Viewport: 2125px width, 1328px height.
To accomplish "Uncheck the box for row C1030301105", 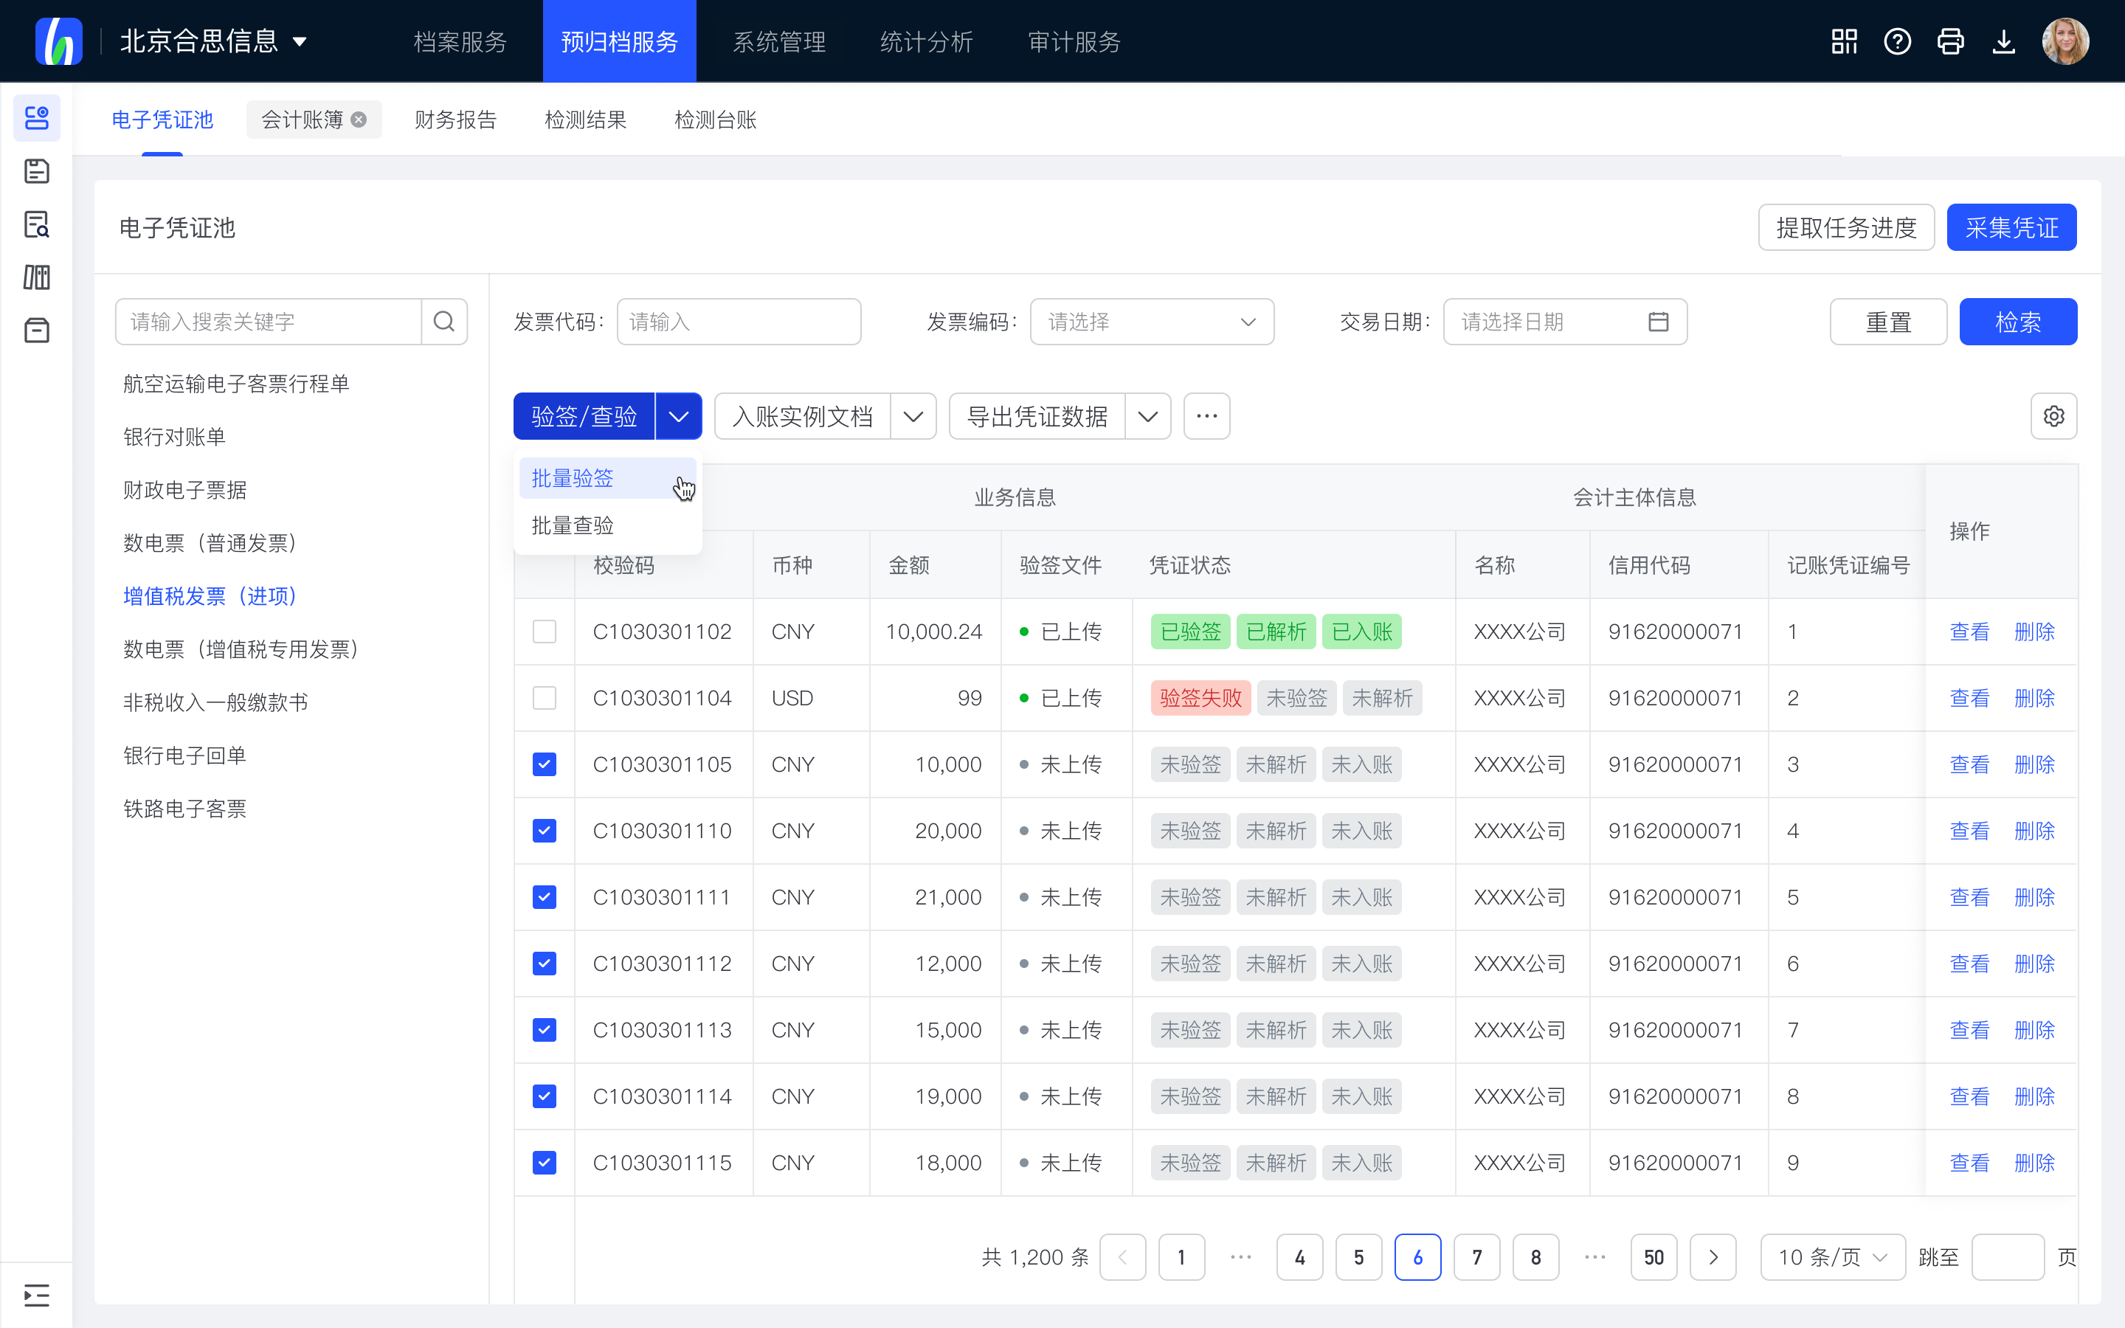I will 545,764.
